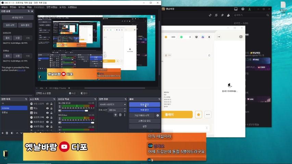Toggle lock on 치지직 미션 source
292x164 pixels.
51,122
